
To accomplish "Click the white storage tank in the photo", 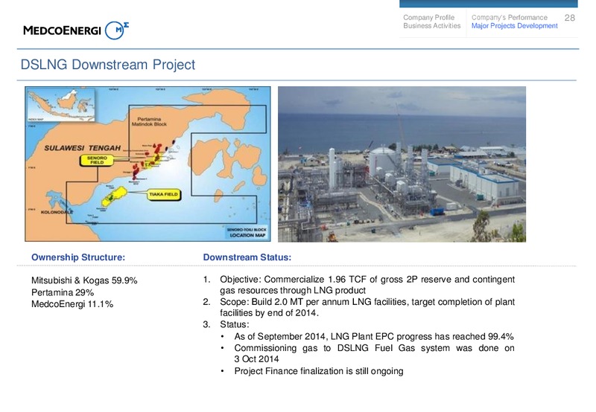I will point(384,161).
